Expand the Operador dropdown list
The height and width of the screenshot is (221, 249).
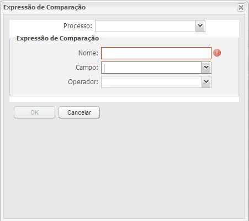point(206,82)
